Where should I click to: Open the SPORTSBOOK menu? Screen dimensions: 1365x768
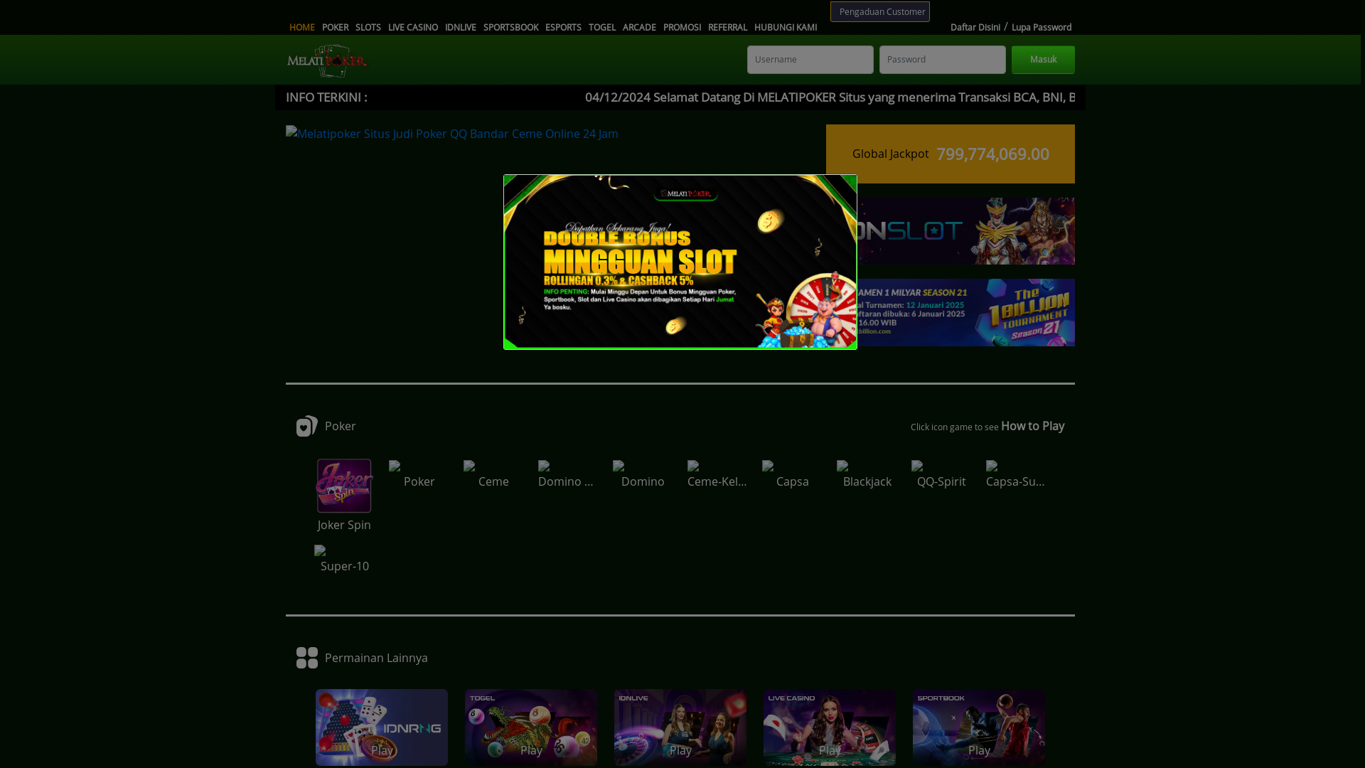click(510, 27)
